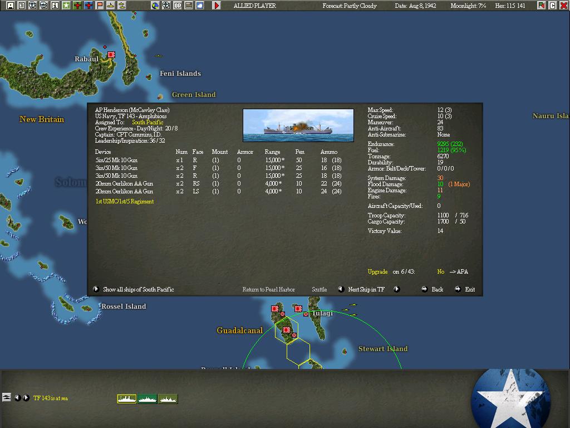570x428 pixels.
Task: Click the double yellow ships toolbar icon
Action: 122,6
